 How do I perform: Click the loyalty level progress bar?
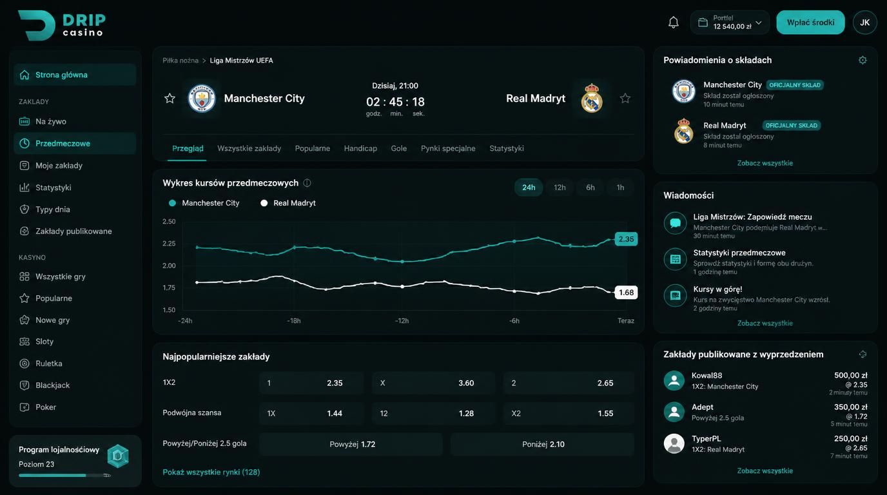[64, 476]
